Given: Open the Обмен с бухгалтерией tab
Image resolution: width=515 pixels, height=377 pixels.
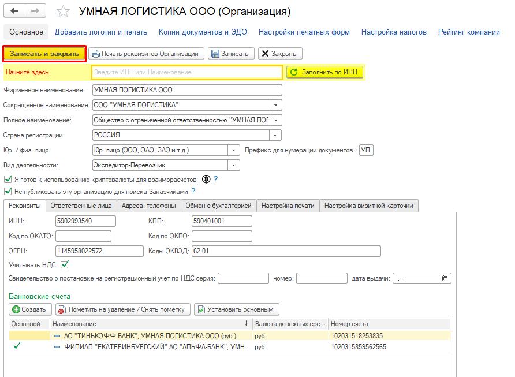Looking at the screenshot, I should [218, 206].
